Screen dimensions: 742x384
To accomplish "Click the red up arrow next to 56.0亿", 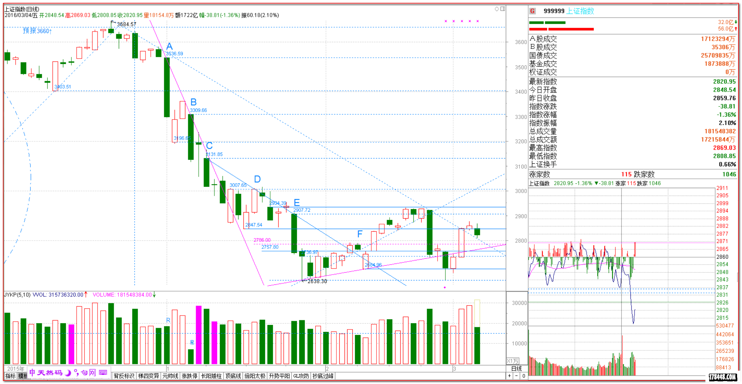I will [736, 29].
